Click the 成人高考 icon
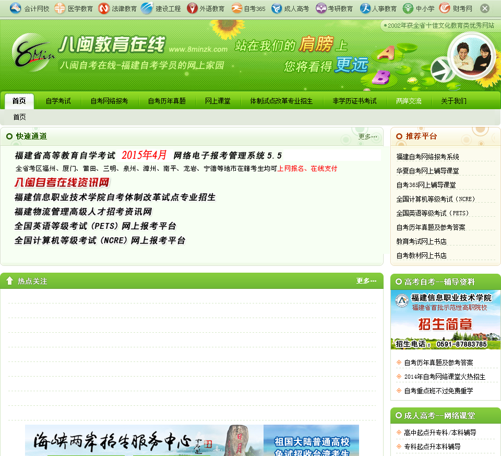Screen dimensions: 501x456 tap(277, 8)
